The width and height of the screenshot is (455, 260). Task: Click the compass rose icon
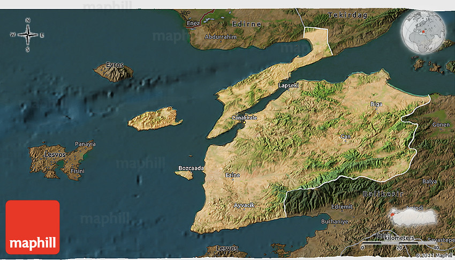point(28,35)
